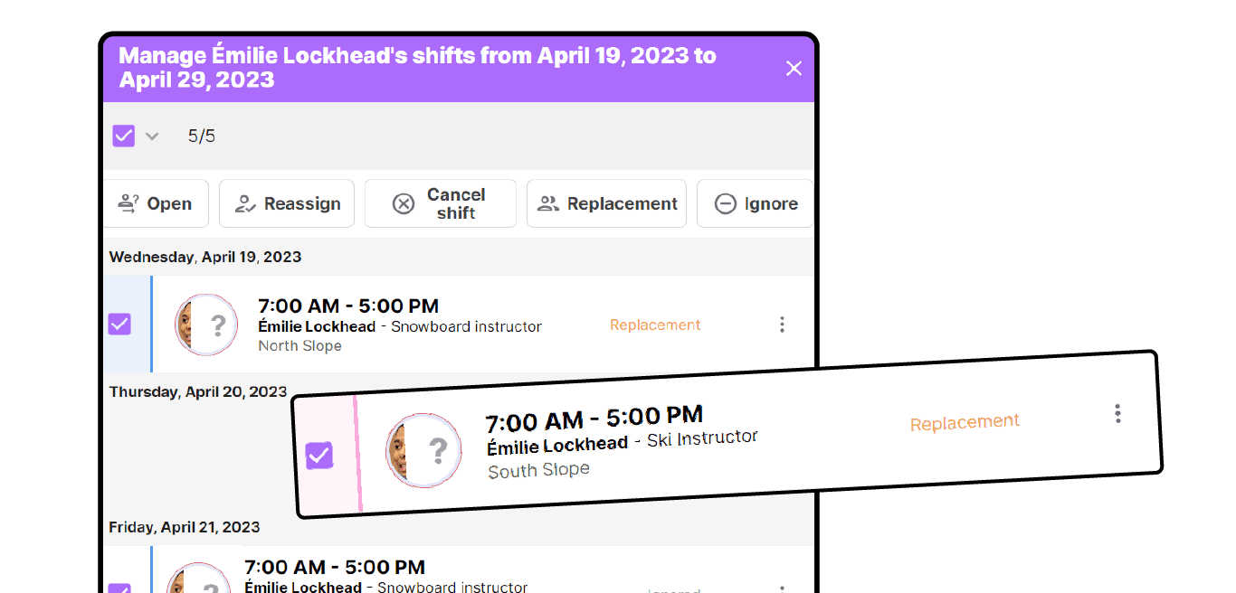Open more options for North Slope shift
Image resolution: width=1236 pixels, height=593 pixels.
782,325
